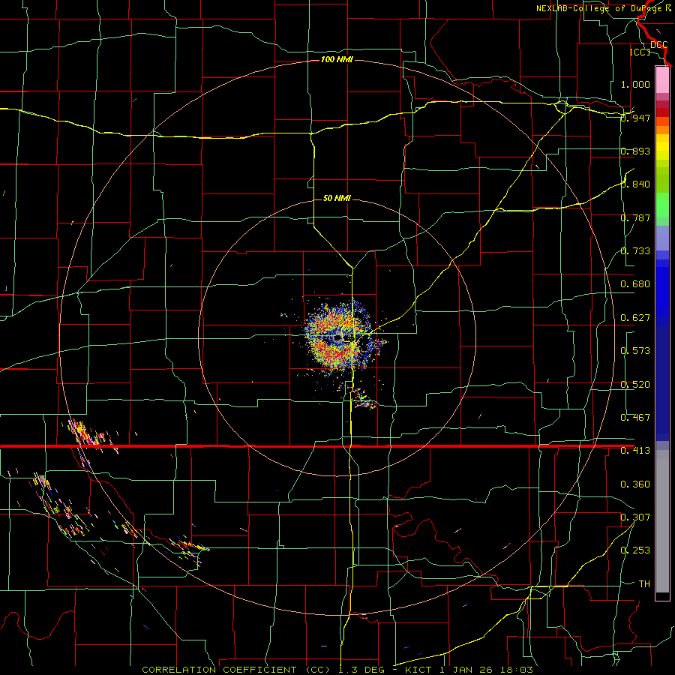
Task: Click the CORRELATION COEFFICIENT (CC) caption text
Action: 238,670
